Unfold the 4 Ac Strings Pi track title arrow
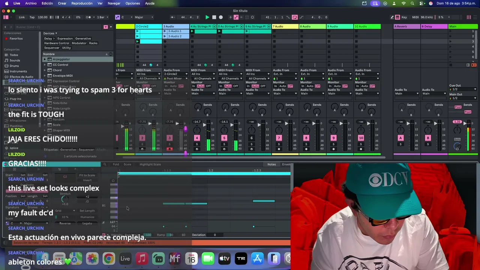The height and width of the screenshot is (270, 480). [214, 27]
